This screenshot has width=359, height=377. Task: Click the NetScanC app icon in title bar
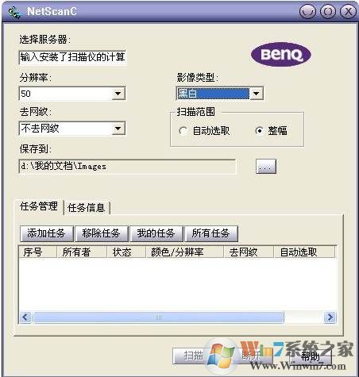click(14, 12)
